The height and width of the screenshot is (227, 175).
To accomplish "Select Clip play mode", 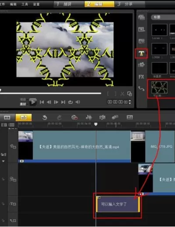I will 23,104.
